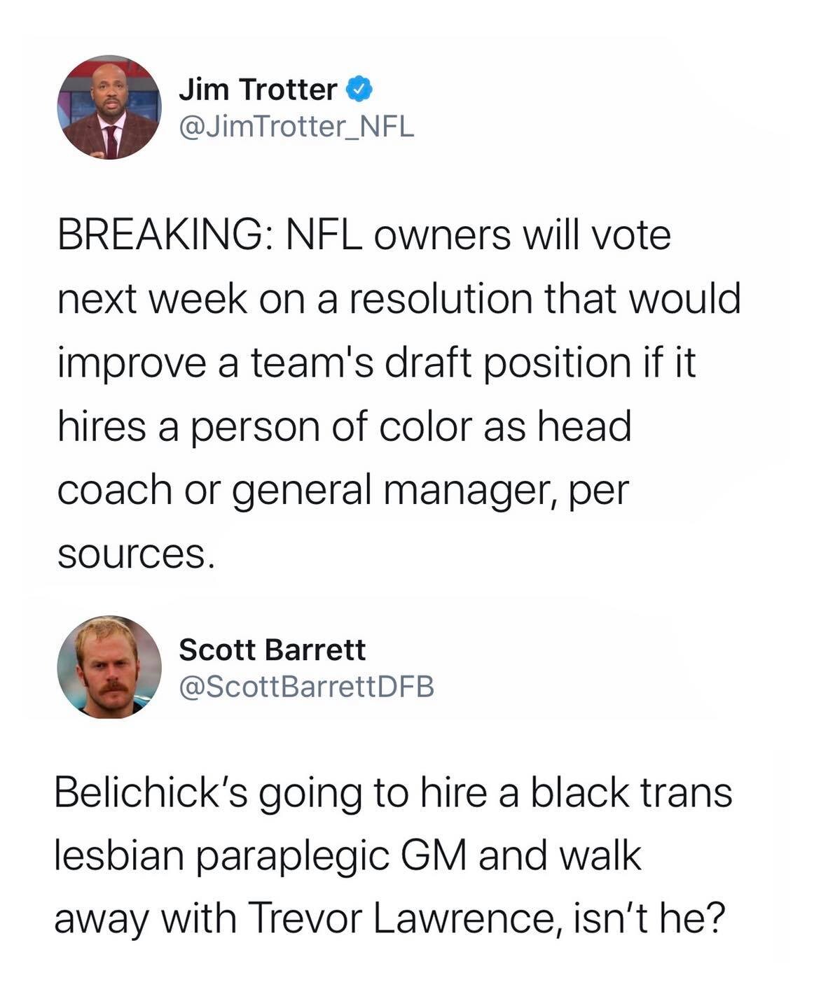The image size is (814, 1008).
Task: Click the words 'NFL owners' in tweet
Action: tap(396, 235)
